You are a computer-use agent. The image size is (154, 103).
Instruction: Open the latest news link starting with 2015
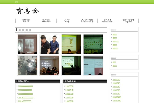(x=26, y=98)
